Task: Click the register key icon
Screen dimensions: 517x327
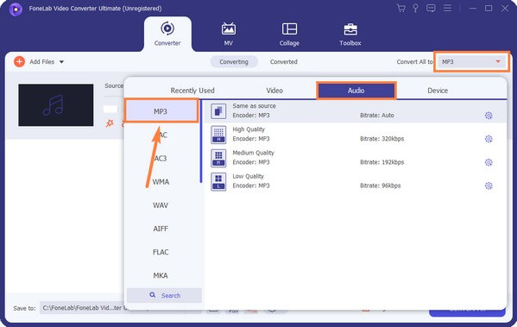Action: pos(415,8)
